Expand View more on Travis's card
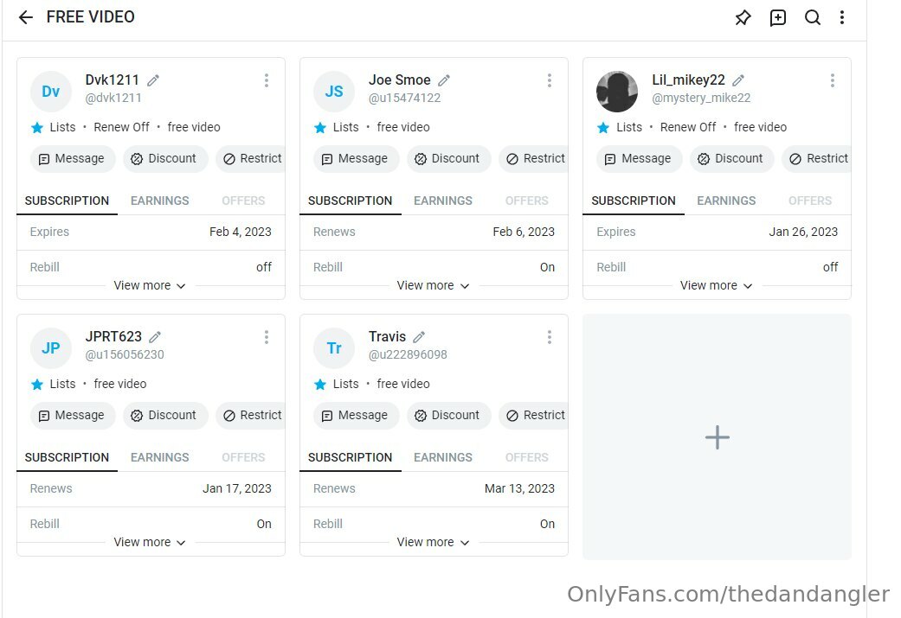 (x=433, y=542)
